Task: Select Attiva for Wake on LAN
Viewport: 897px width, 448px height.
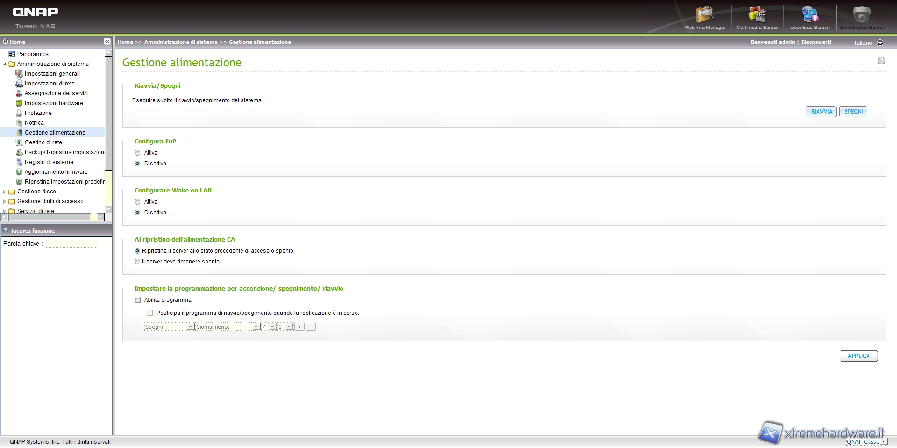Action: (x=137, y=202)
